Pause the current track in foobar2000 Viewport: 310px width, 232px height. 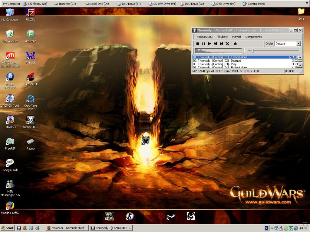pos(203,43)
